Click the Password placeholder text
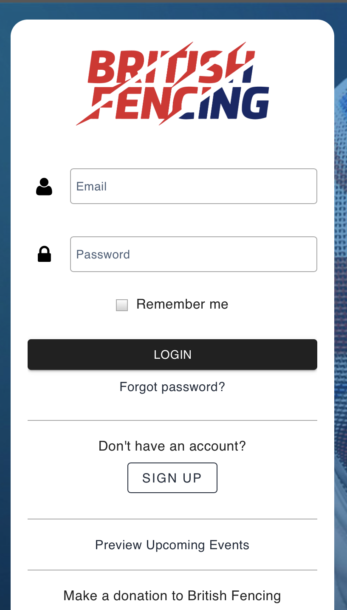The height and width of the screenshot is (610, 347). [103, 255]
